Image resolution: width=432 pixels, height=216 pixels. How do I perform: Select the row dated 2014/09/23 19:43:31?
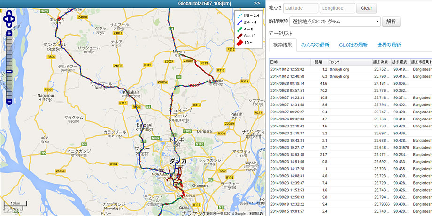point(351,141)
